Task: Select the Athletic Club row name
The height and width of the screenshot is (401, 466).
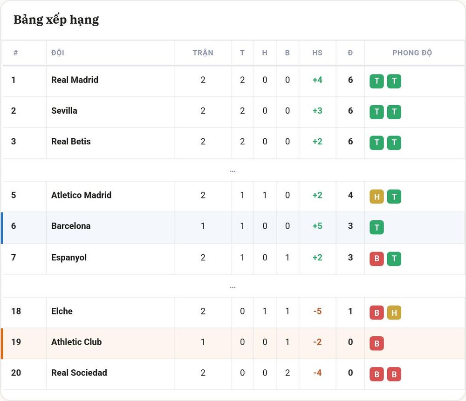Action: [x=76, y=342]
